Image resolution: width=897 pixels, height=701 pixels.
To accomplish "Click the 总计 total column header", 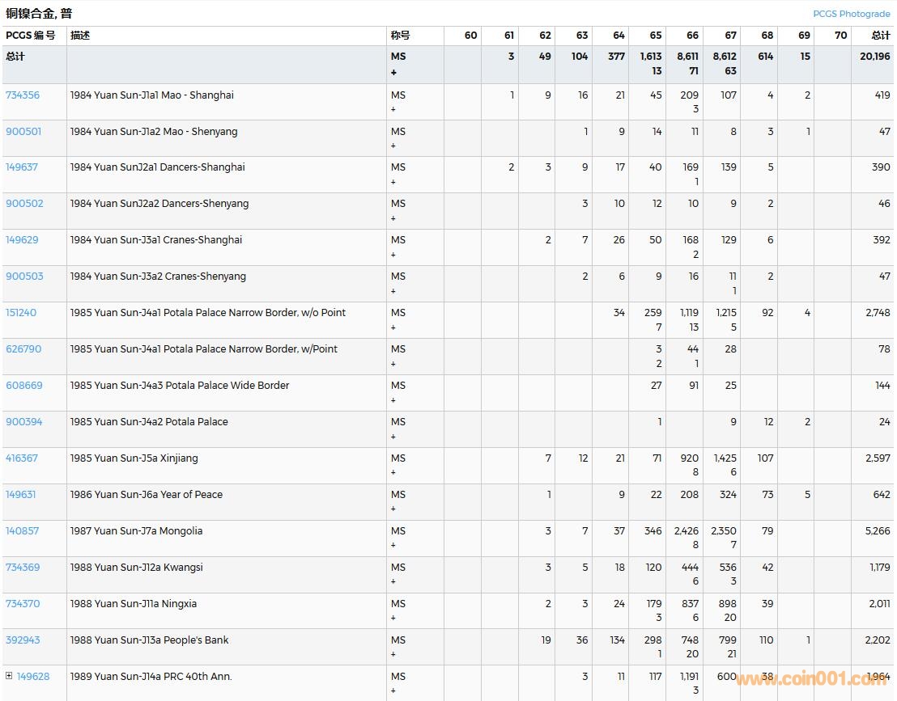I will [x=880, y=36].
